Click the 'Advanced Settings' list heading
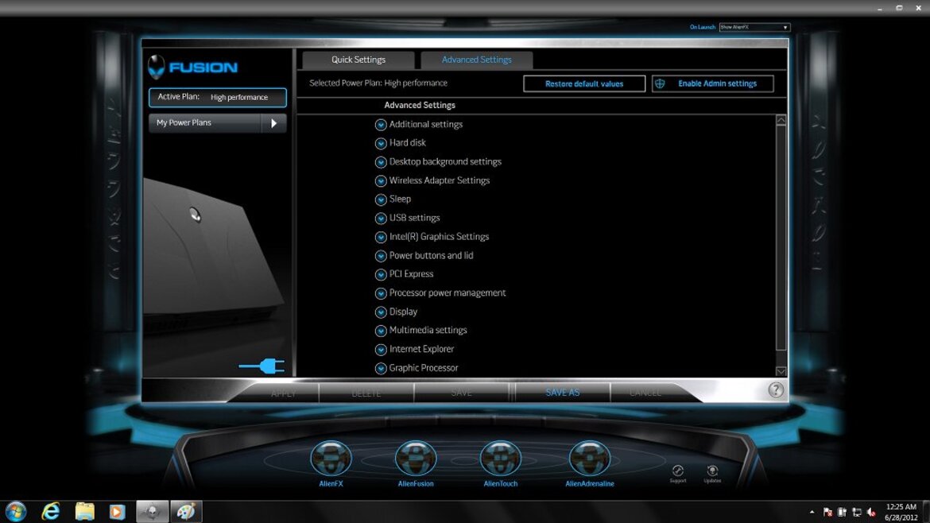Viewport: 930px width, 523px height. coord(420,106)
